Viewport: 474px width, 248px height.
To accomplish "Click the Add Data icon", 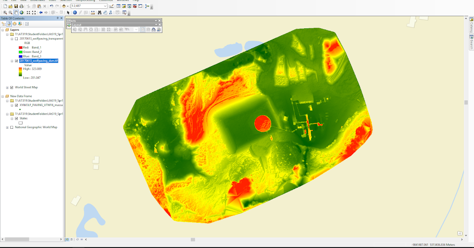I will tap(64, 6).
